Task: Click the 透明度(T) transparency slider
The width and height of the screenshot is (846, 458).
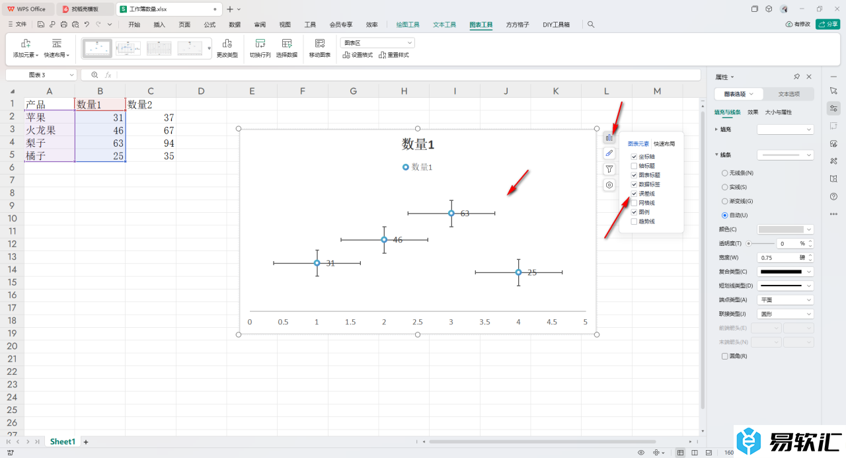Action: click(x=761, y=243)
